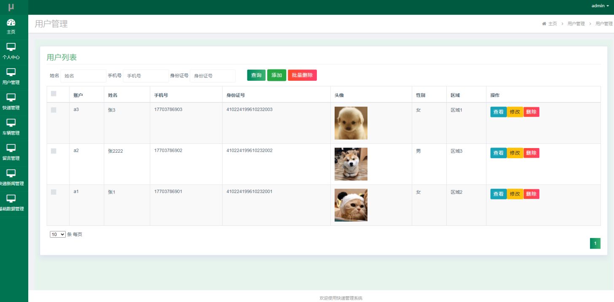Open 基础数据管理 monitor icon in sidebar
The width and height of the screenshot is (614, 302).
tap(11, 199)
